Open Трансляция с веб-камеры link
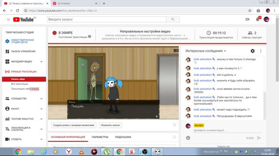 [25, 89]
